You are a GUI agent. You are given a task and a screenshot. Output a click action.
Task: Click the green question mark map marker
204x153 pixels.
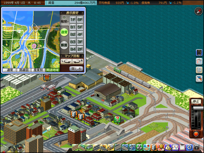[x=117, y=119]
